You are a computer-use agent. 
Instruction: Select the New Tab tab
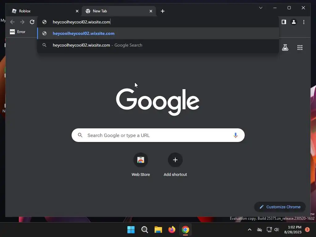click(118, 11)
